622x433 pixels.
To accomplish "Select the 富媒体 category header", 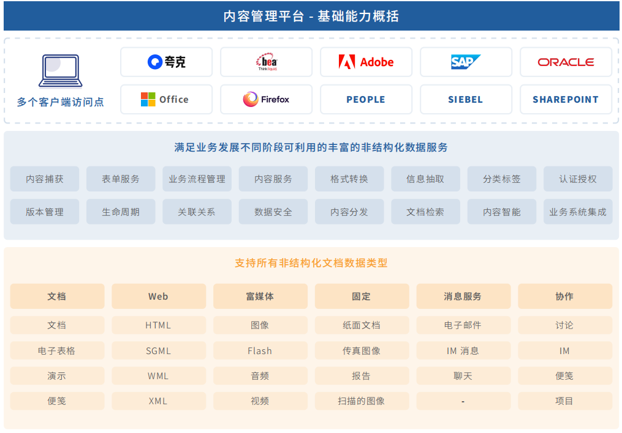I will point(260,296).
